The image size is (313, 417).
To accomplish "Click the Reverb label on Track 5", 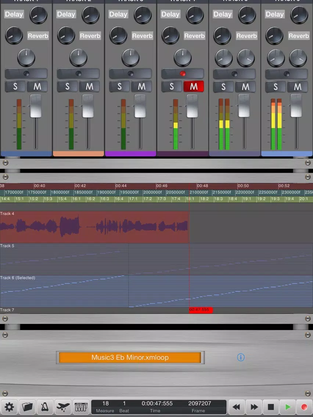I will 247,36.
